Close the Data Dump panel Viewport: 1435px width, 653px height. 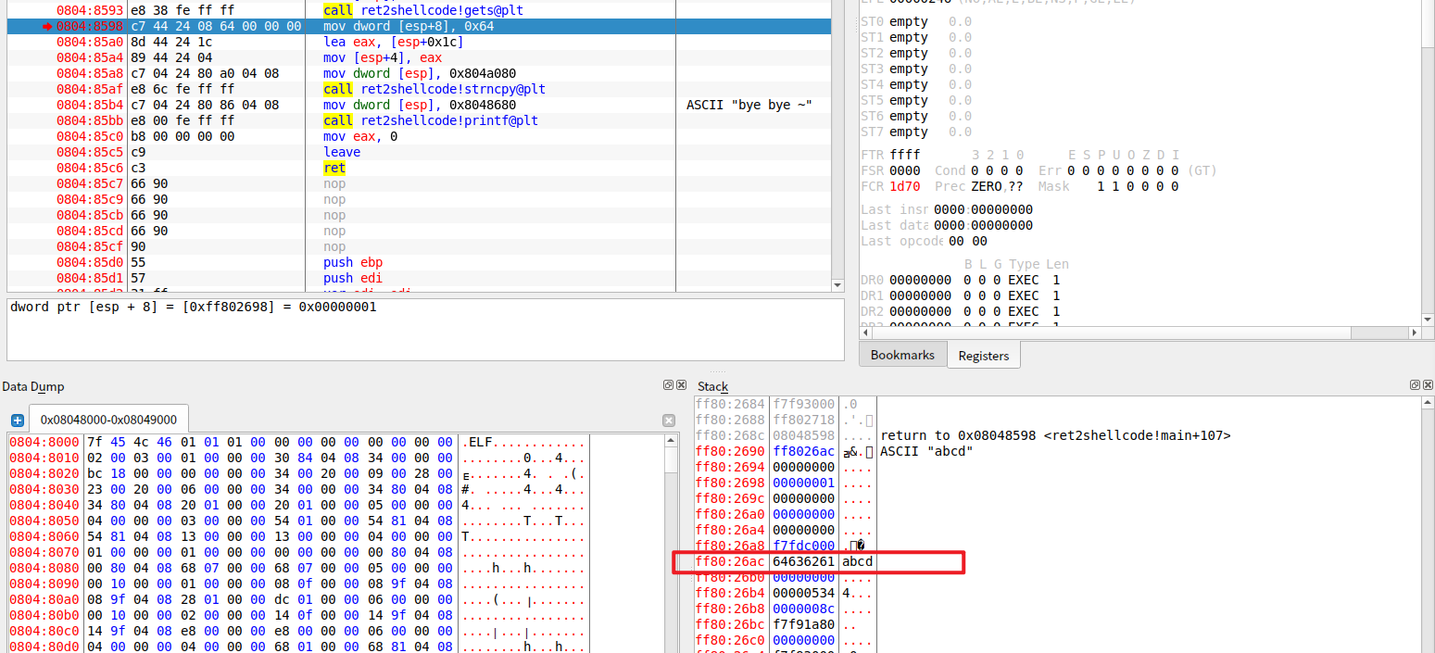click(x=681, y=385)
